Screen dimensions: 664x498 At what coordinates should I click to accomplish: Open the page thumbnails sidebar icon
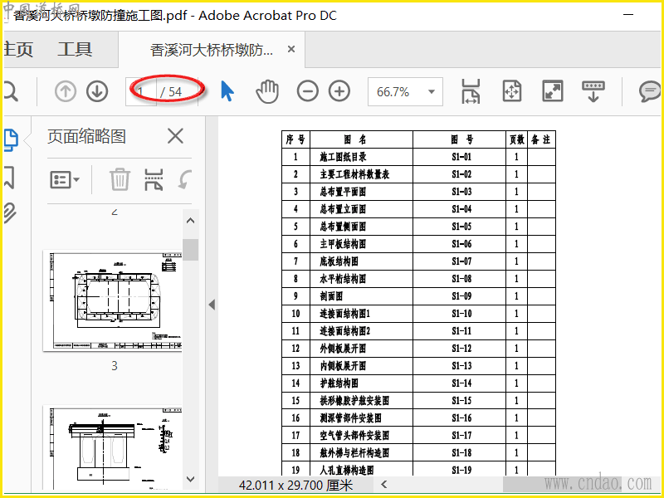coord(12,140)
